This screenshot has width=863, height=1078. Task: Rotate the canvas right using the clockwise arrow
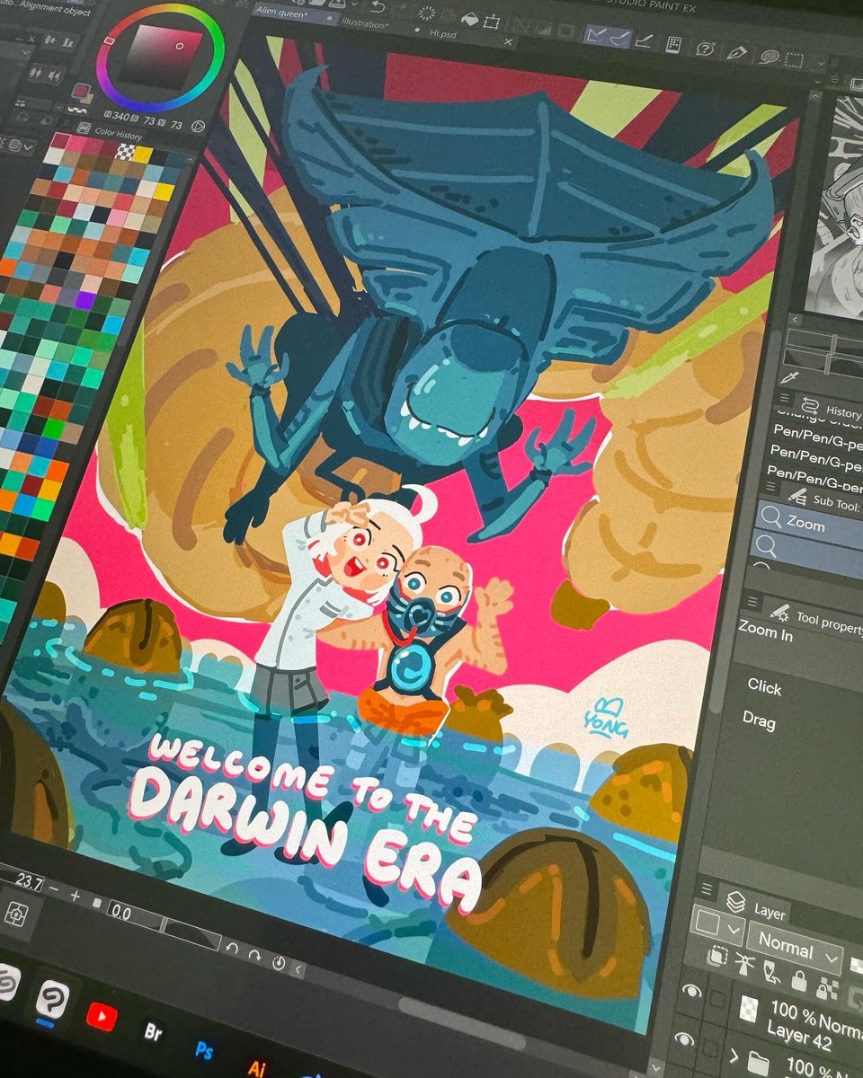[x=254, y=955]
